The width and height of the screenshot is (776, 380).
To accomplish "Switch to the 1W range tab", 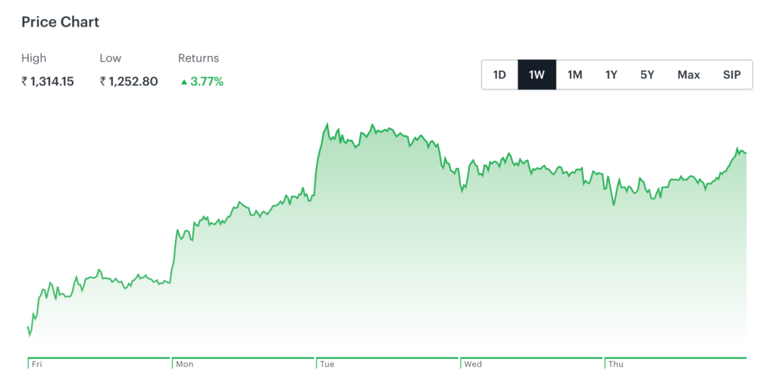I will (537, 75).
